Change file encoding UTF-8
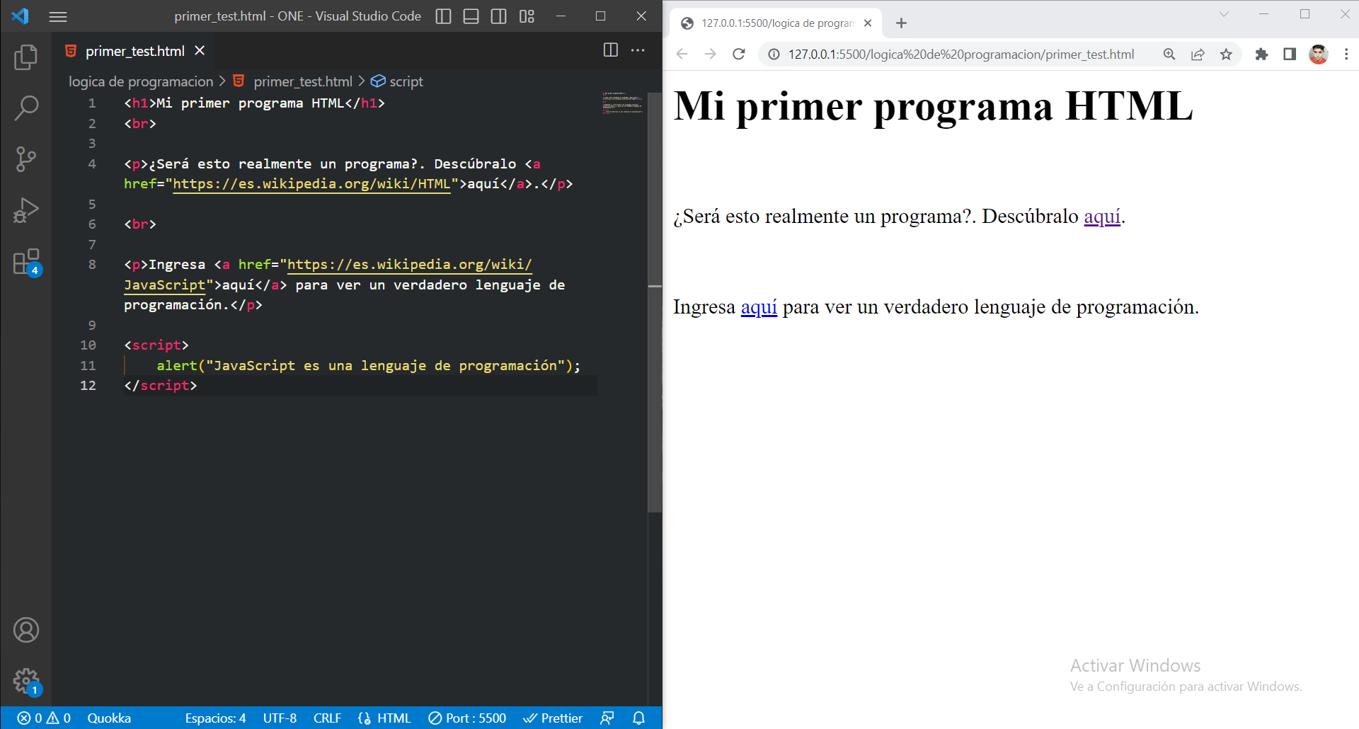Image resolution: width=1359 pixels, height=729 pixels. pyautogui.click(x=280, y=718)
